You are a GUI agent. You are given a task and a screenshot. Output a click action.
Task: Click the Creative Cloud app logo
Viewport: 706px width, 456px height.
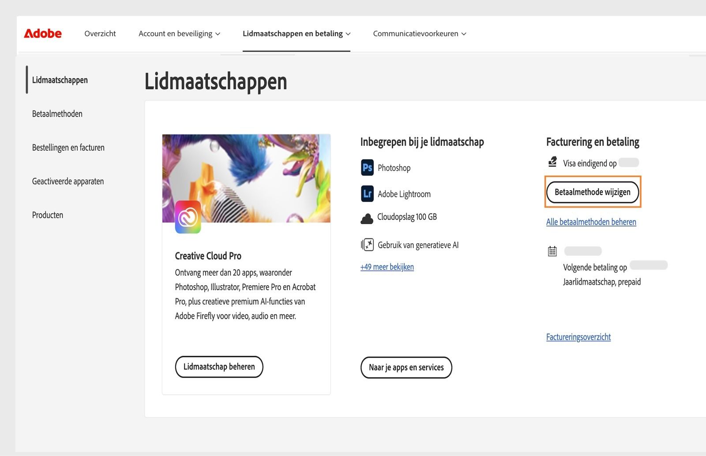coord(188,217)
